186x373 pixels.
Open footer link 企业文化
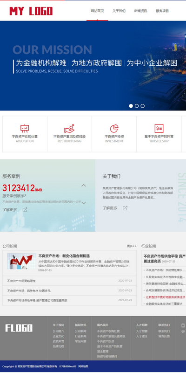coord(59,336)
